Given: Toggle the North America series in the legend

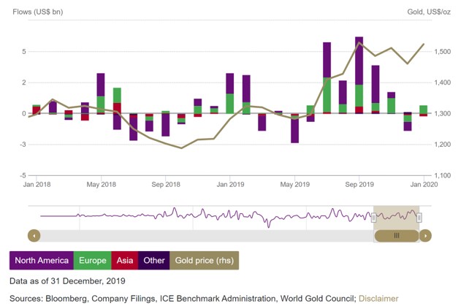Looking at the screenshot, I should [42, 260].
